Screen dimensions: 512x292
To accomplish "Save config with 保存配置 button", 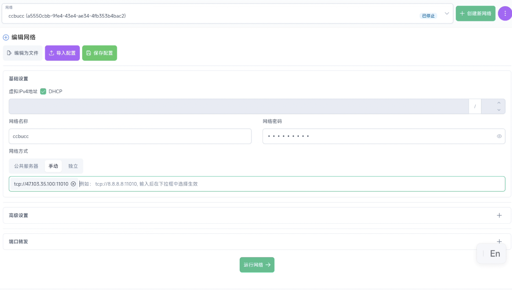I will click(x=100, y=53).
